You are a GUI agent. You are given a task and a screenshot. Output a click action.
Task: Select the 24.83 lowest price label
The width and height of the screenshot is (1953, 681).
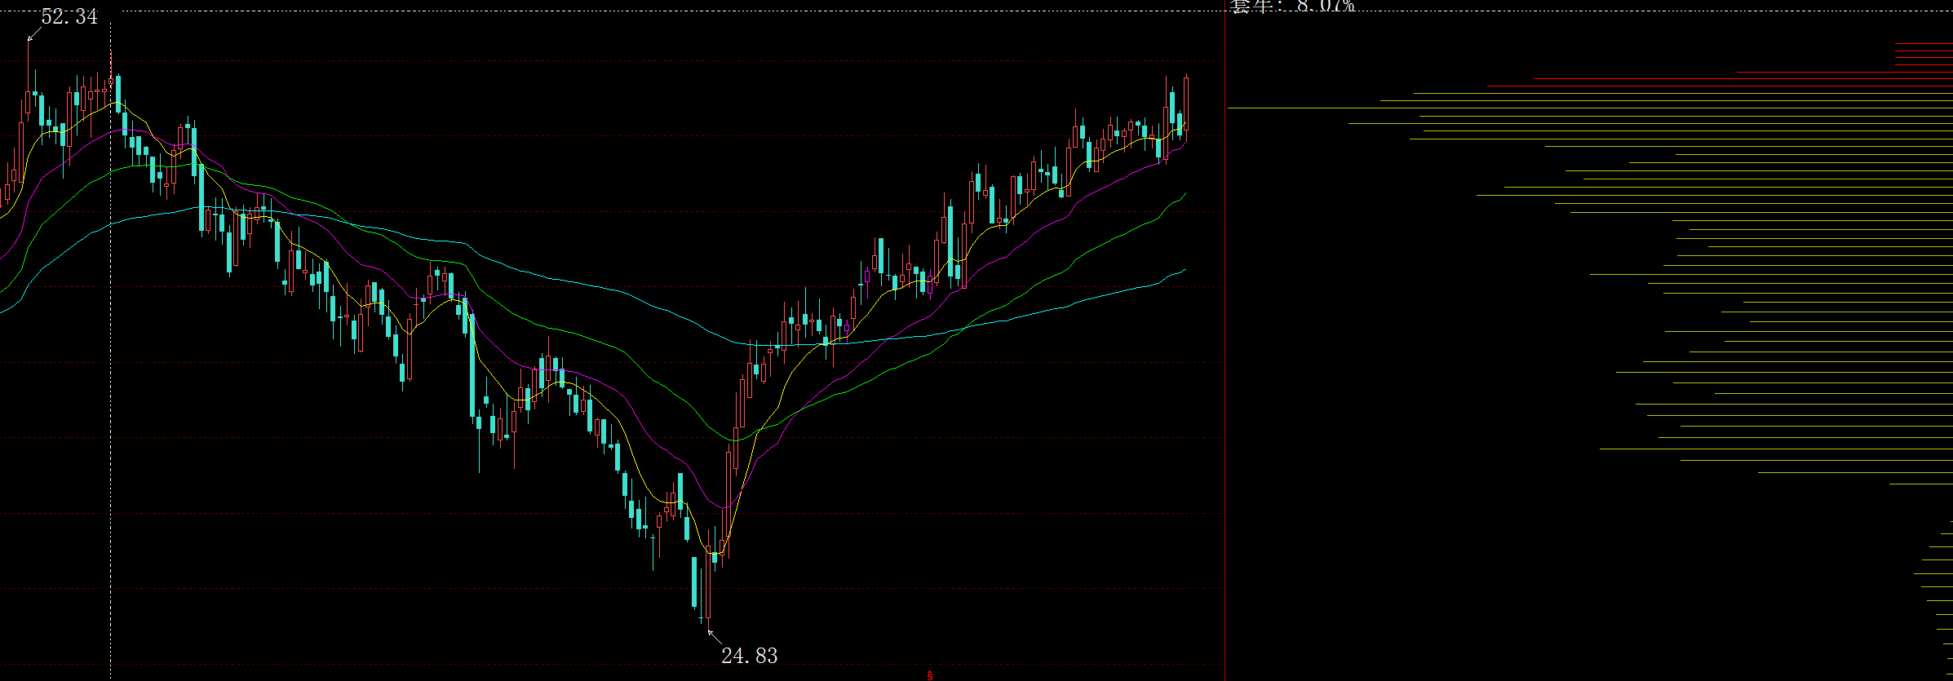(x=749, y=656)
